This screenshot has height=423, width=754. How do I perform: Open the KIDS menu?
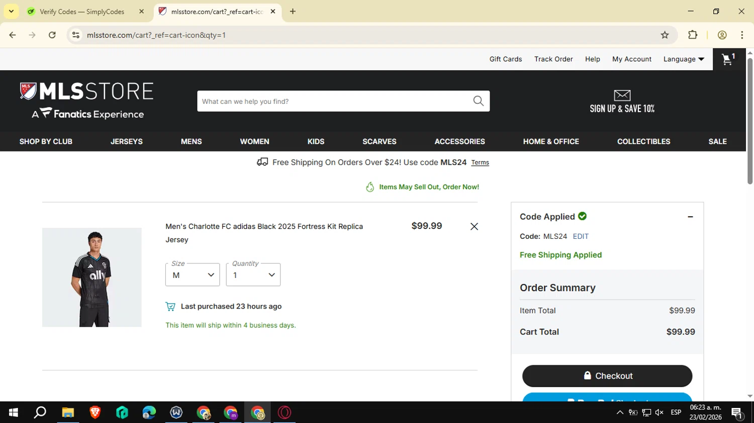coord(316,142)
